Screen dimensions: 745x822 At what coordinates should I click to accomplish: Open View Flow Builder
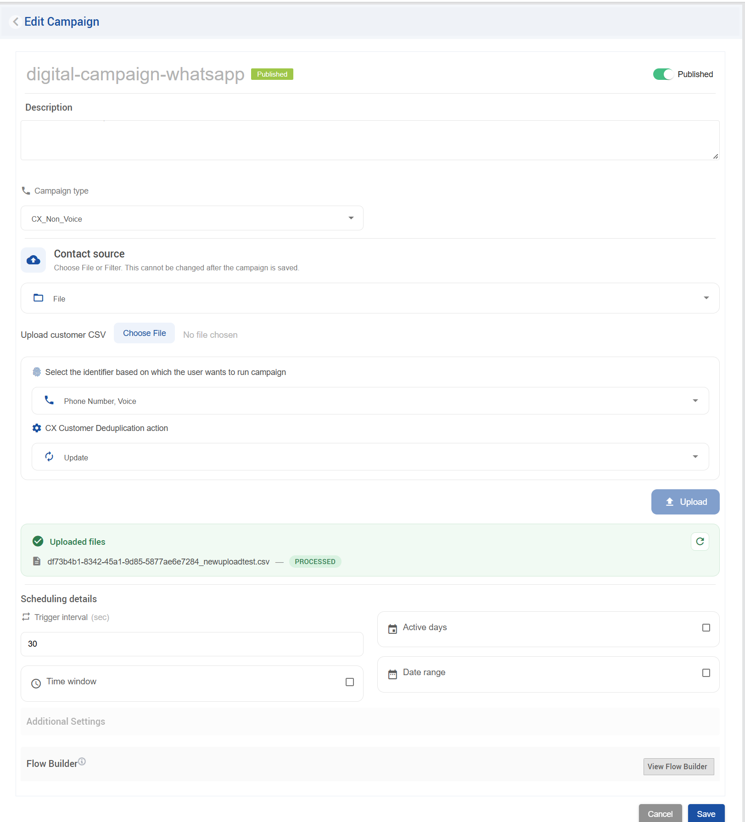[x=678, y=766]
